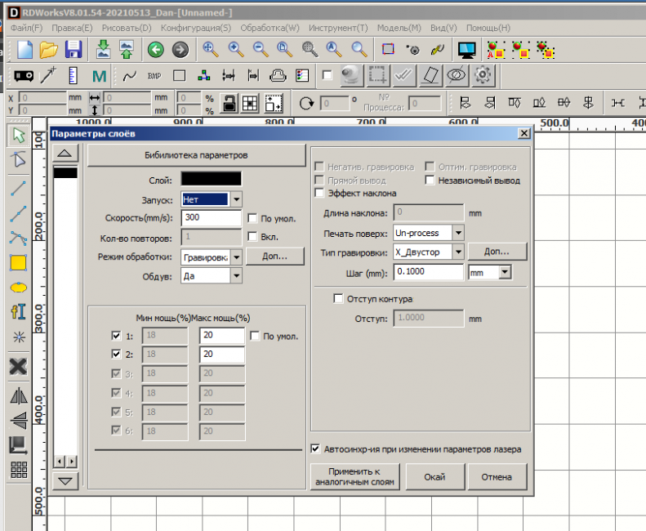Select the ellipse drawing tool

point(18,288)
